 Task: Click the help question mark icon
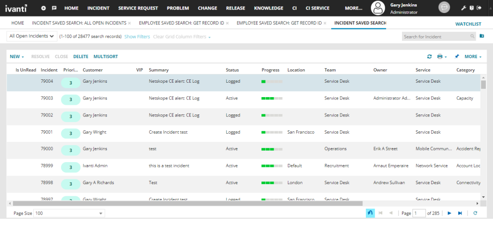(x=471, y=8)
